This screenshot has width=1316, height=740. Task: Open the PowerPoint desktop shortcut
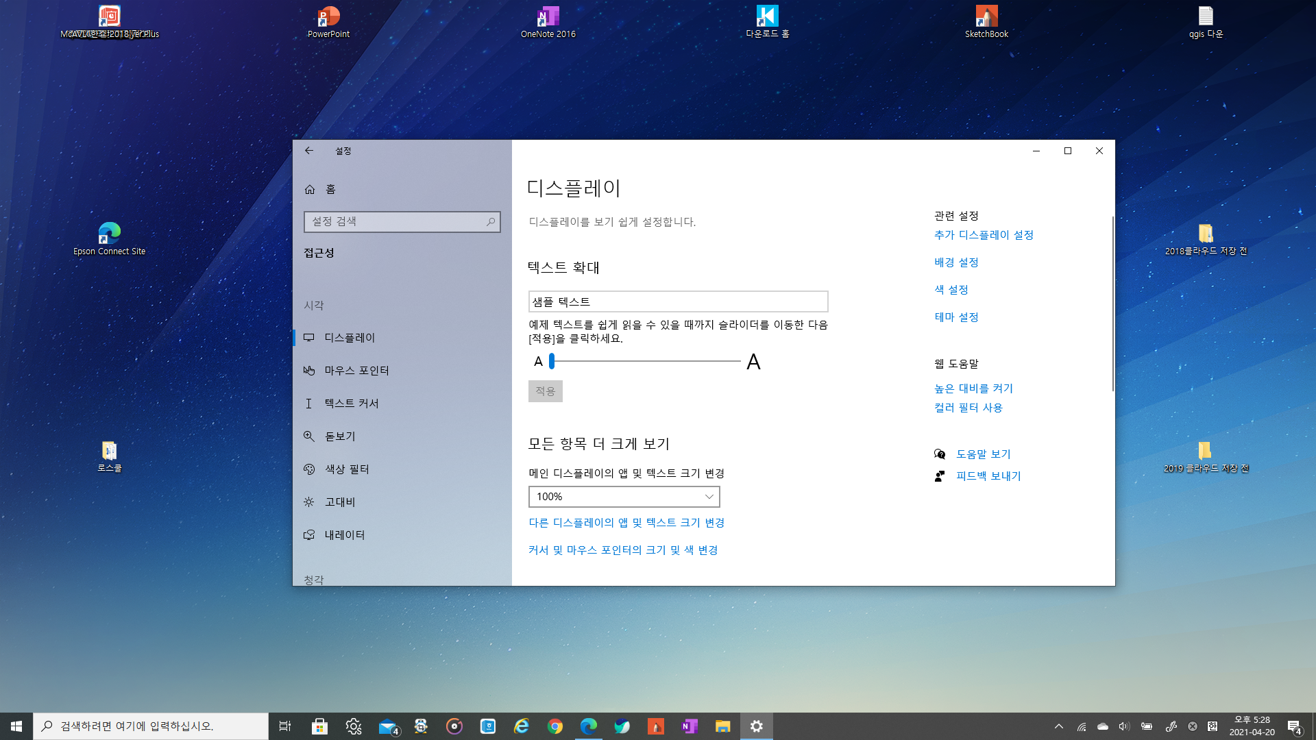[x=328, y=21]
